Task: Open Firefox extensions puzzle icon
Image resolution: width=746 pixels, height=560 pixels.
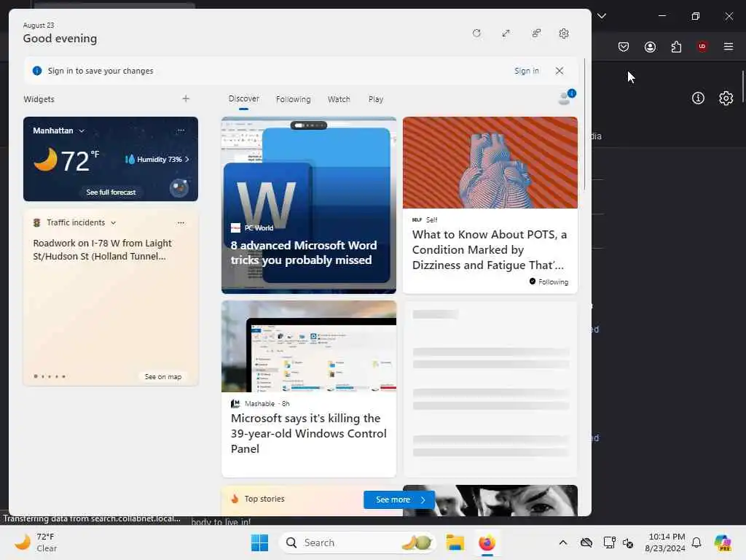Action: [676, 46]
